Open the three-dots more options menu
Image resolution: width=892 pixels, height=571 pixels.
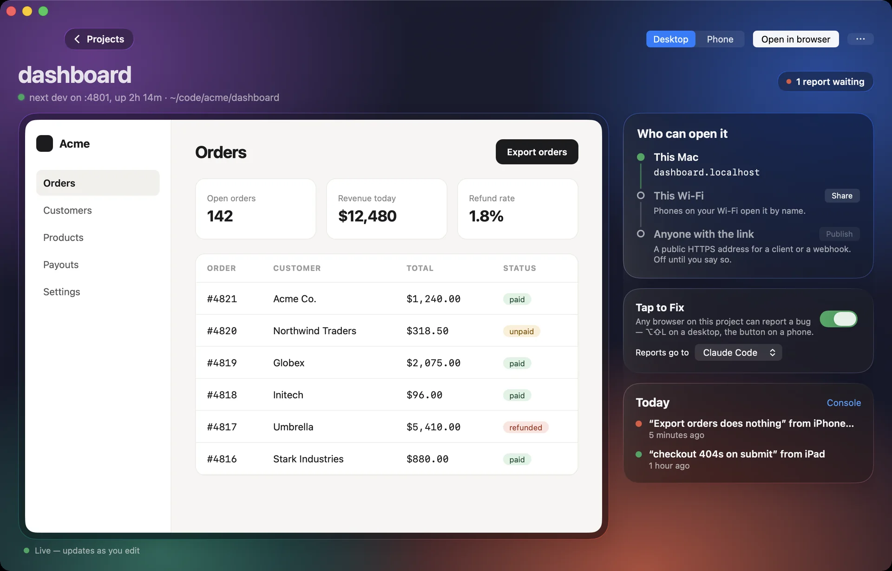point(860,39)
